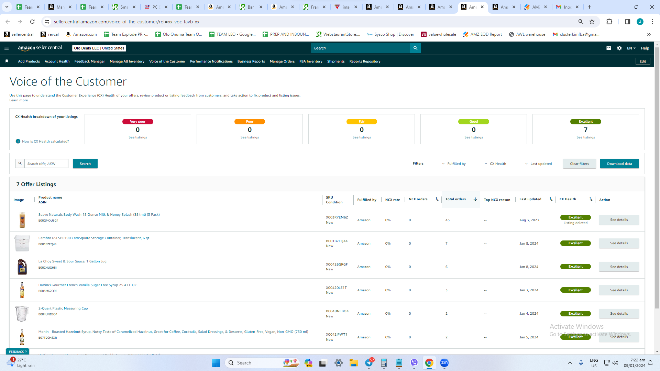
Task: Reload the page with the refresh icon
Action: [32, 22]
